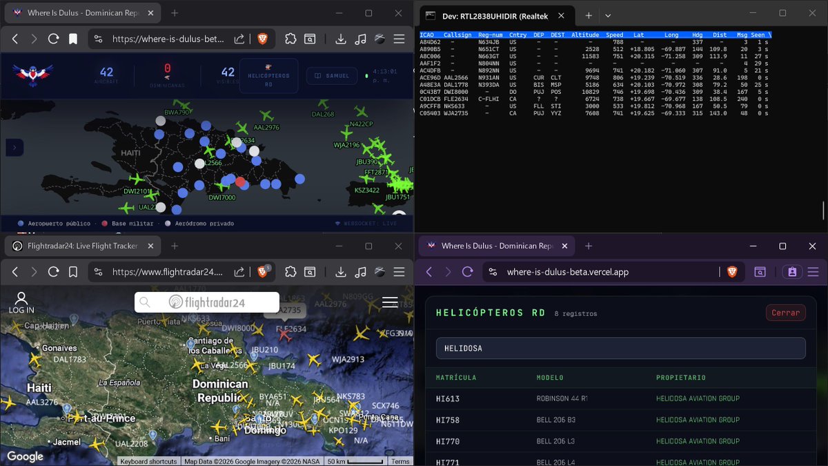Screen dimensions: 828x466
Task: Close the Helicópteros RD panel with Cerrar
Action: (785, 313)
